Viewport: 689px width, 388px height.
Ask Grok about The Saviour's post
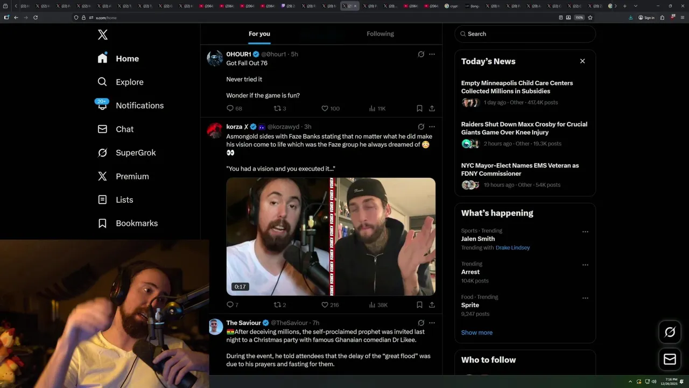point(421,323)
